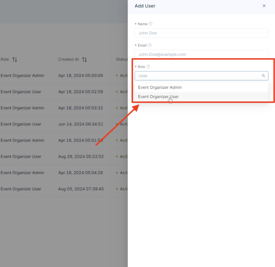Choose Event Organizer User dropdown option
This screenshot has width=275, height=267.
pos(158,97)
